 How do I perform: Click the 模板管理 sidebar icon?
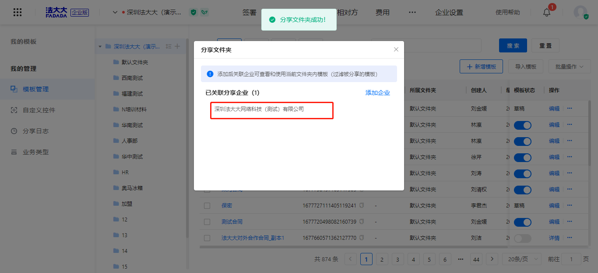[x=14, y=89]
